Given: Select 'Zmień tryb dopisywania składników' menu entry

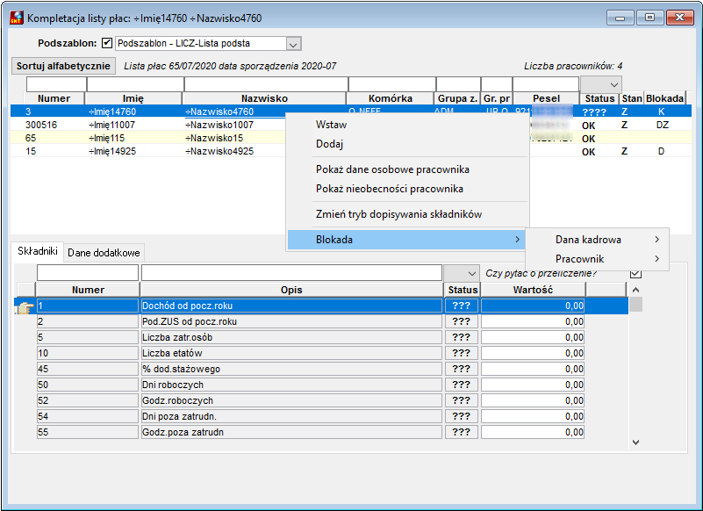Looking at the screenshot, I should pos(398,214).
